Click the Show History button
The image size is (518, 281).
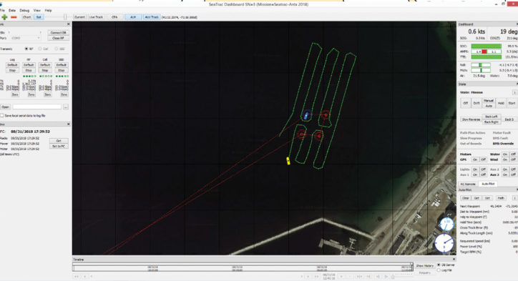pos(424,265)
